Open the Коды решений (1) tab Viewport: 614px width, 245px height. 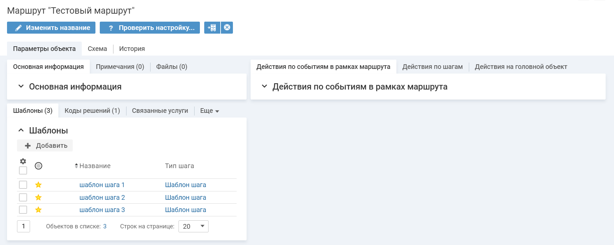(x=92, y=111)
